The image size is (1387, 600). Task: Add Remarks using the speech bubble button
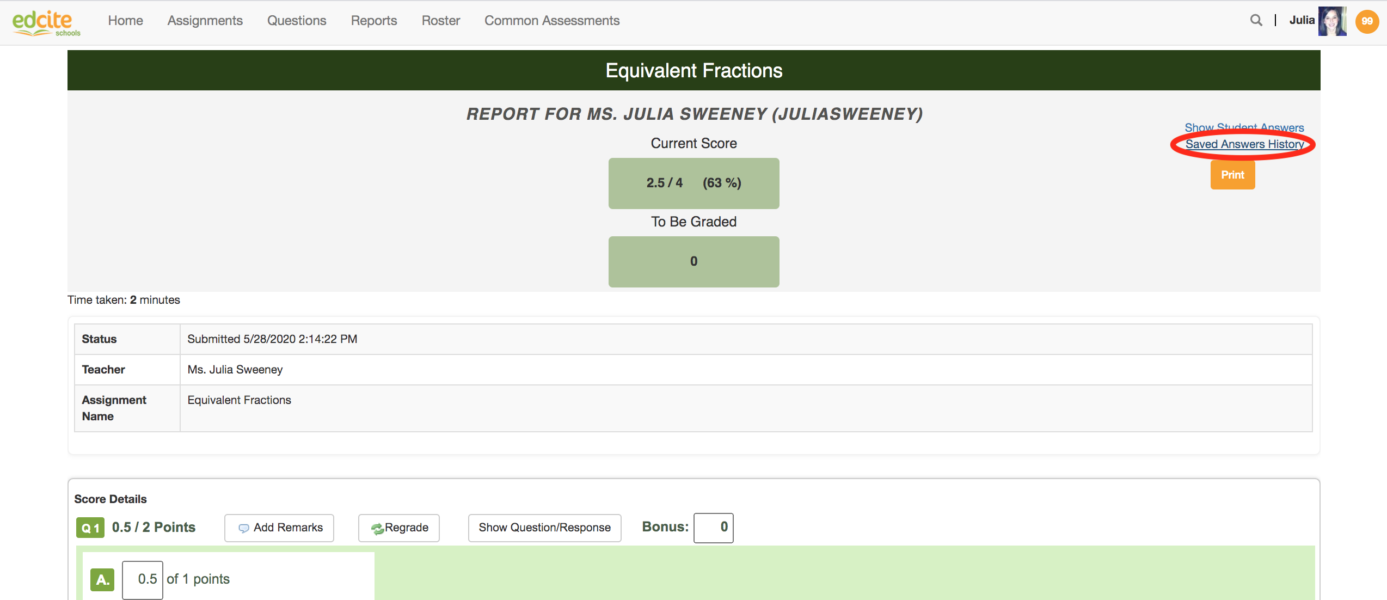(279, 528)
